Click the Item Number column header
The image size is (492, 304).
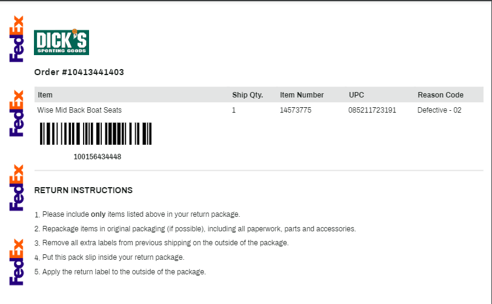(302, 94)
